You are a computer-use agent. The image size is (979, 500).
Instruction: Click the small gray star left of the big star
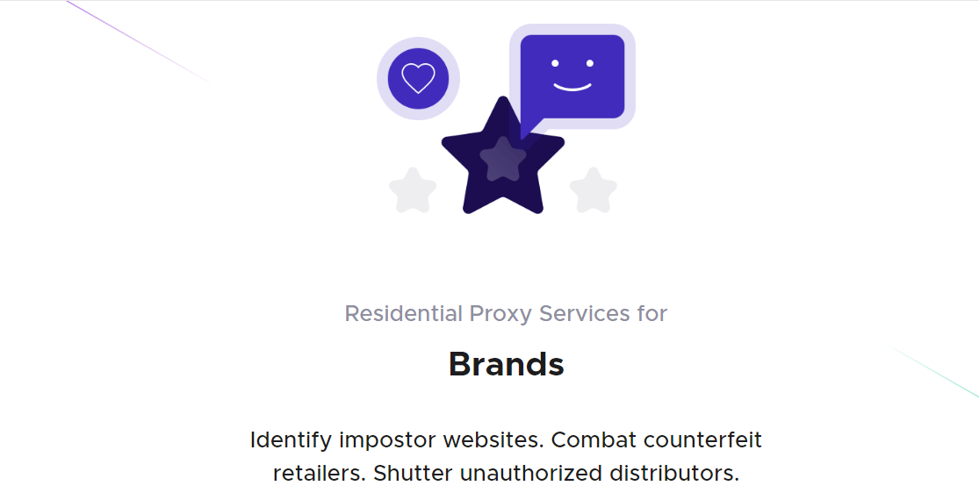[413, 190]
